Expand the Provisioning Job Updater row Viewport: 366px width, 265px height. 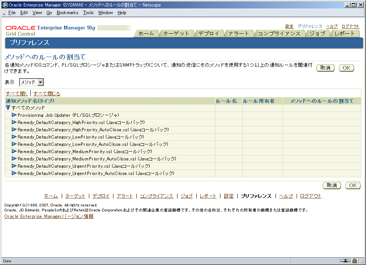tap(14, 115)
